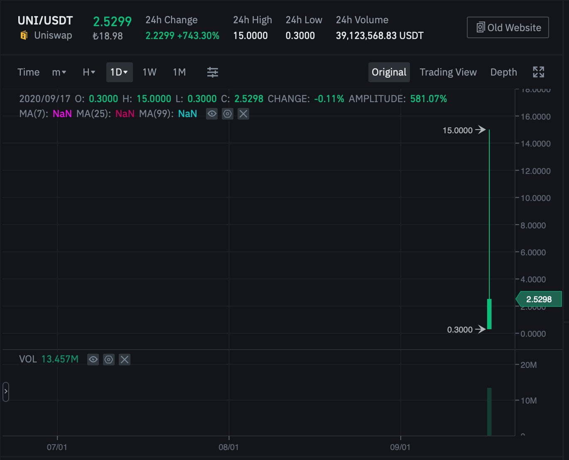569x460 pixels.
Task: Expand the collapsed left side panel arrow
Action: (x=6, y=391)
